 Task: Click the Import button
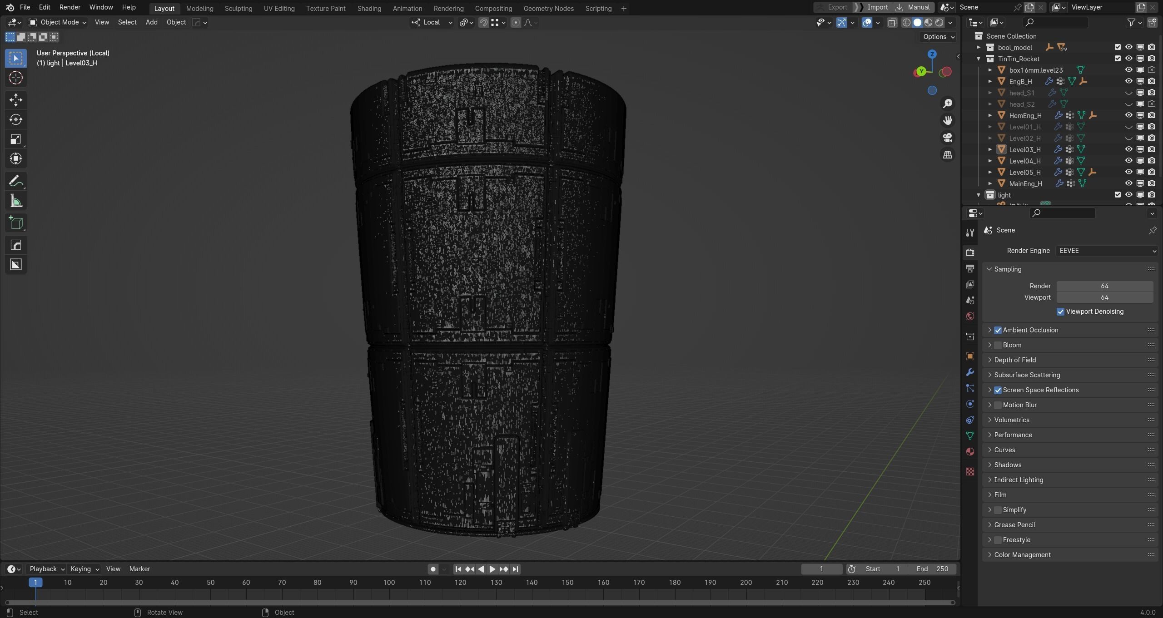pos(877,7)
